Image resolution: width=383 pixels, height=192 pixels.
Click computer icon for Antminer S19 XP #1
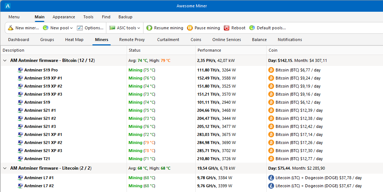click(20, 78)
